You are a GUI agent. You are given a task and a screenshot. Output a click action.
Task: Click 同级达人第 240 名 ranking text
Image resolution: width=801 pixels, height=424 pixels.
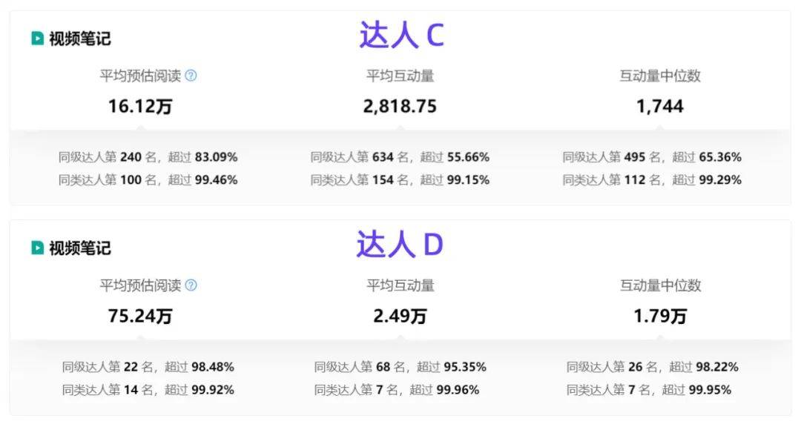click(108, 157)
